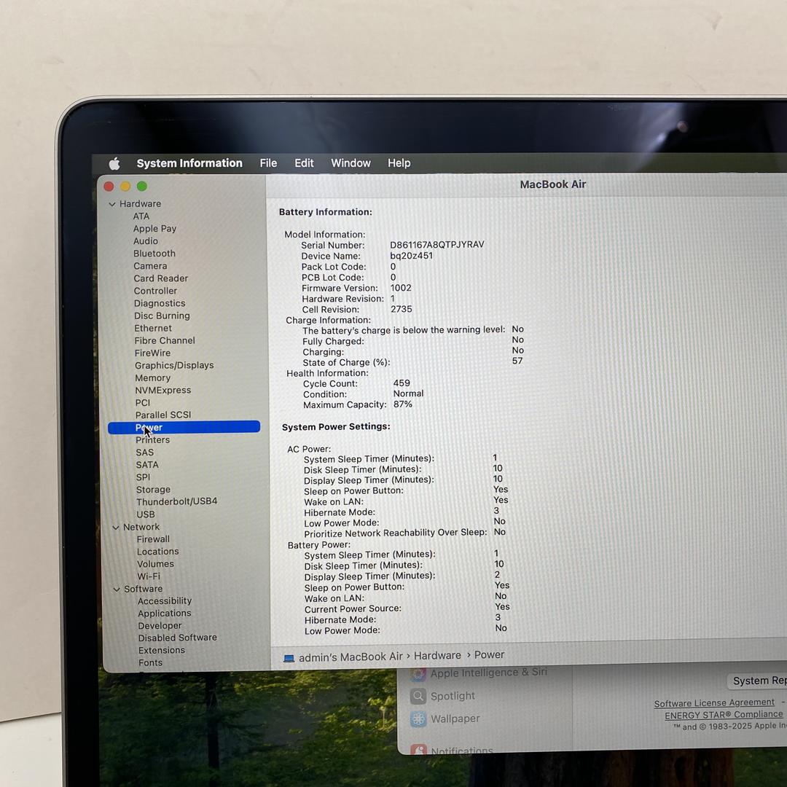Collapse the Hardware section
Image resolution: width=787 pixels, height=787 pixels.
point(112,204)
